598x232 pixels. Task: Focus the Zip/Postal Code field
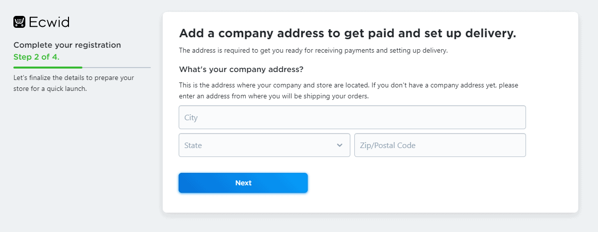coord(440,145)
